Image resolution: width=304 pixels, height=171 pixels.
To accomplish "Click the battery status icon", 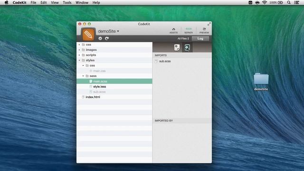I will [280, 2].
